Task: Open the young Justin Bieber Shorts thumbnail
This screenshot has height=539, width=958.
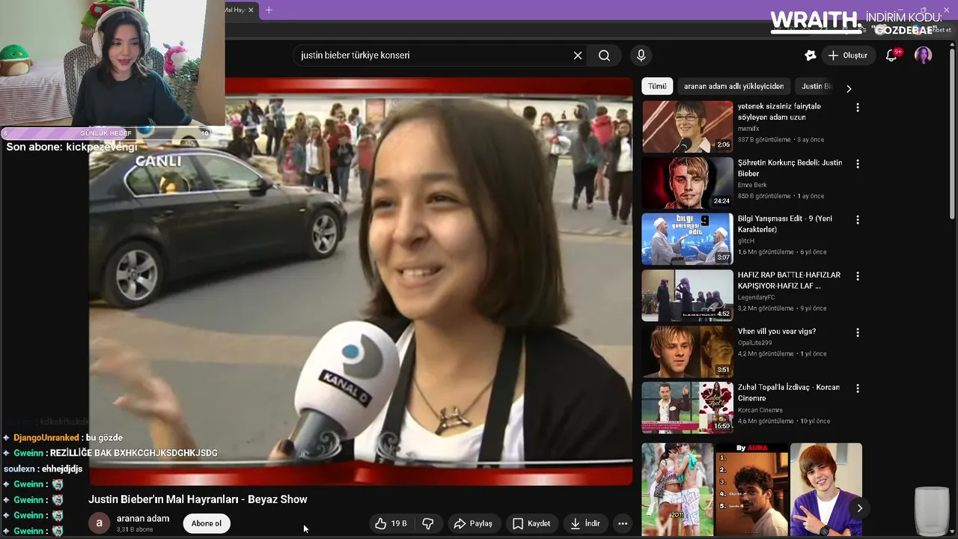Action: coord(826,490)
